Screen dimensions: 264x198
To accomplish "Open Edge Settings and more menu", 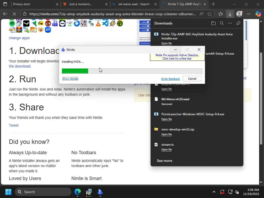I will (x=249, y=14).
